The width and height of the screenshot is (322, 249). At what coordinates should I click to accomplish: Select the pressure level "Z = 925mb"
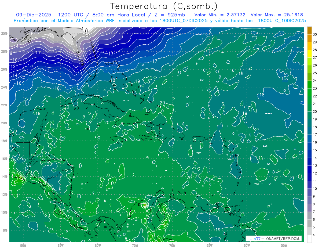point(169,15)
